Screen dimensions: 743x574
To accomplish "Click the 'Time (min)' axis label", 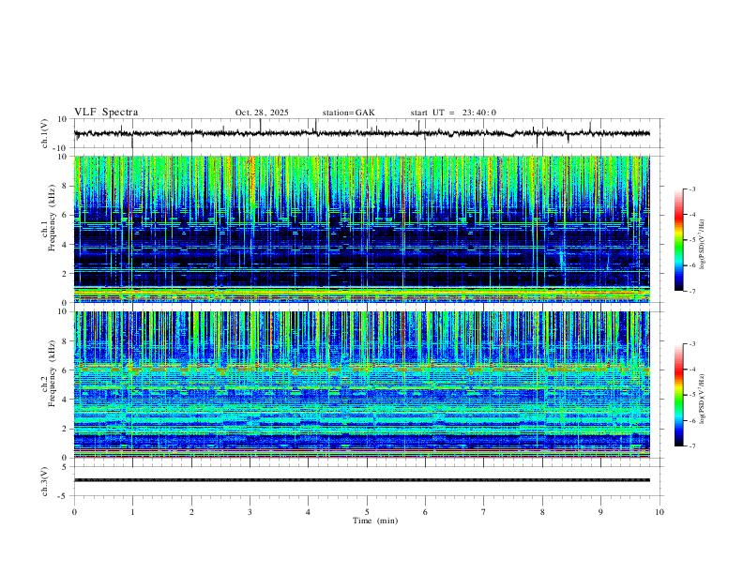I will coord(375,521).
